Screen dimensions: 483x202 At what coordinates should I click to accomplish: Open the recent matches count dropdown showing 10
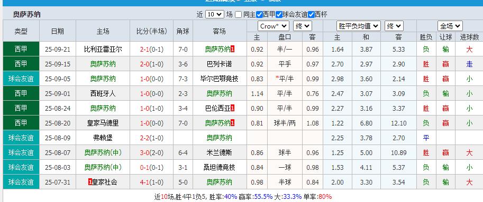[214, 14]
